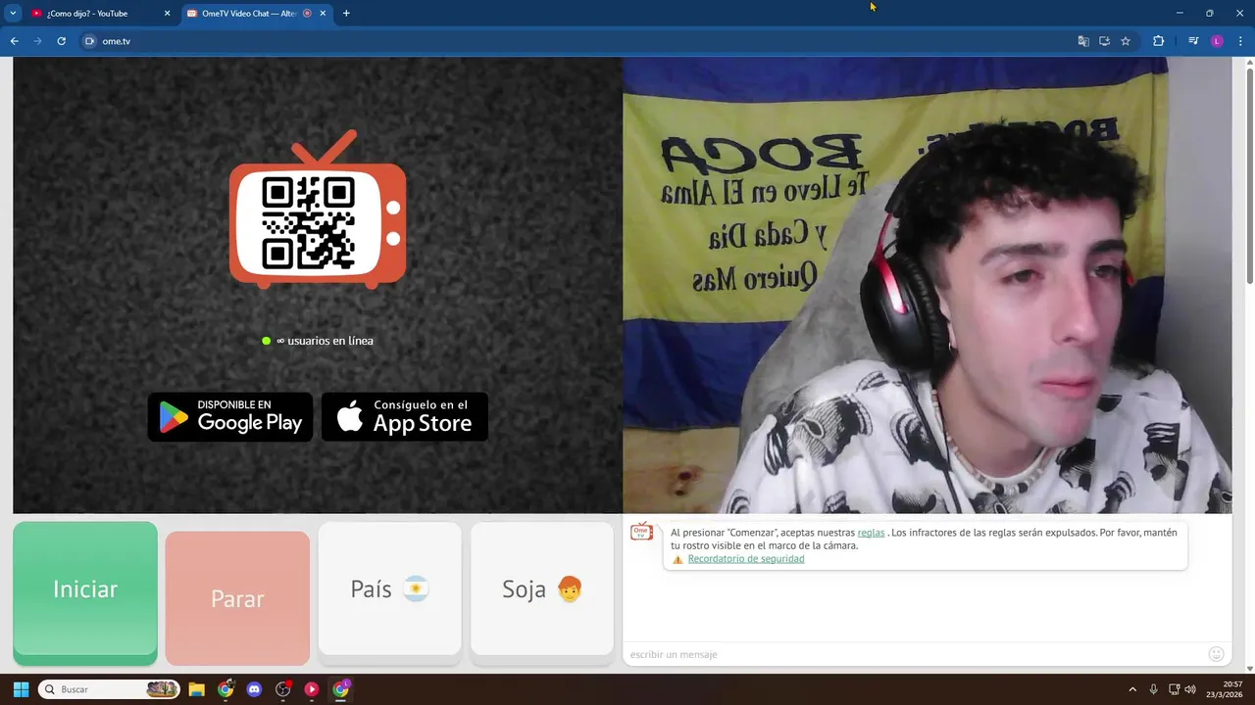1255x705 pixels.
Task: Open the tab search dropdown arrow
Action: (13, 14)
